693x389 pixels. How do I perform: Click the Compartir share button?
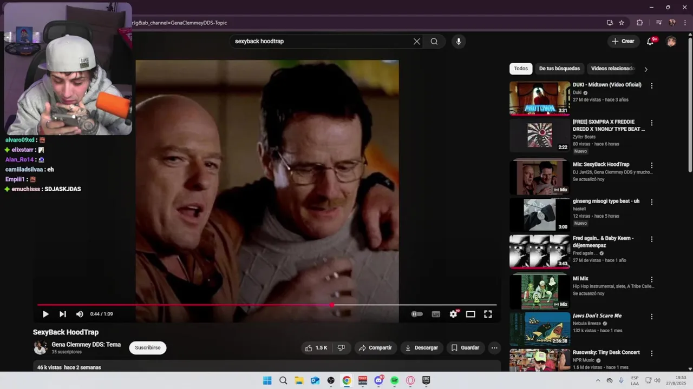pyautogui.click(x=375, y=348)
